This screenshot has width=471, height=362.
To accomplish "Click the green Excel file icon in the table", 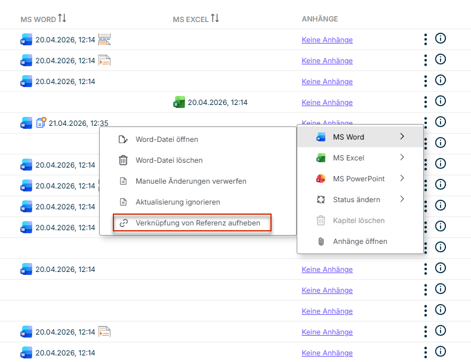I will [x=178, y=103].
